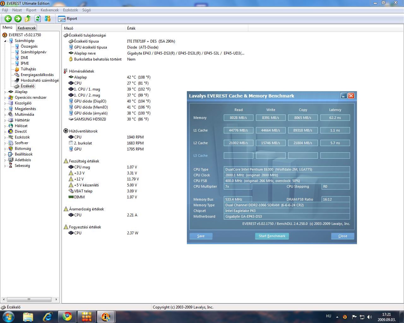Click Close in the benchmark dialog

342,236
